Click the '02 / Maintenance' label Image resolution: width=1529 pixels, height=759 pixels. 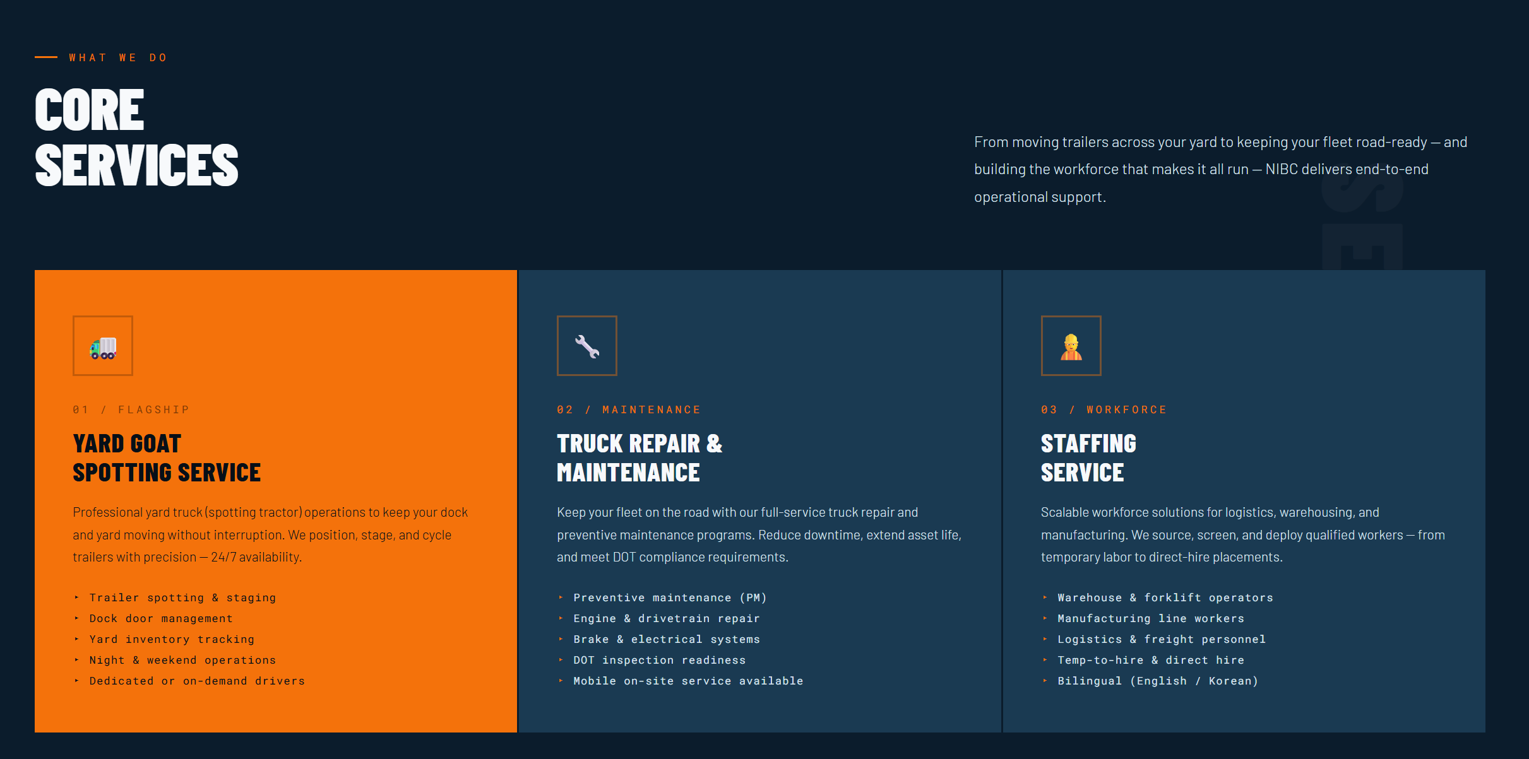point(628,410)
